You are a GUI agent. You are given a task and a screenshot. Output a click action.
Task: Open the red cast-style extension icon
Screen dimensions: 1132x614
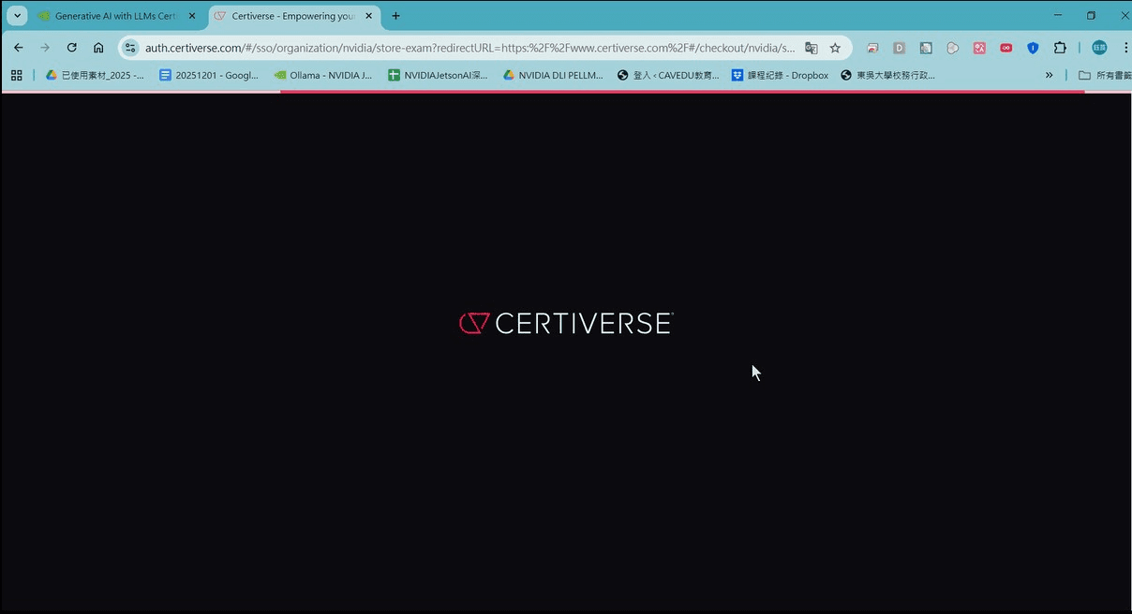point(872,48)
